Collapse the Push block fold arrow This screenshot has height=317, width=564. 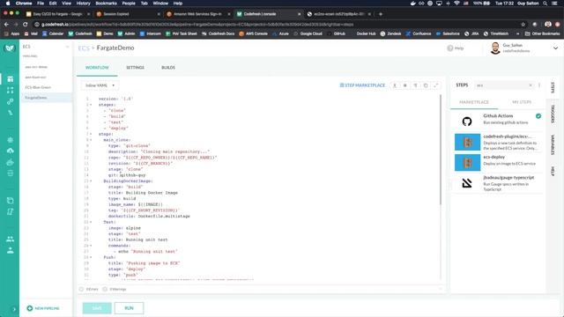pyautogui.click(x=91, y=257)
